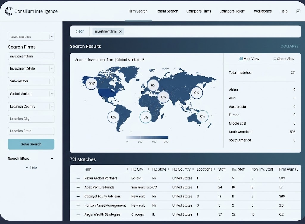Screen dimensions: 305x224
Task: Click the Search Firms text field
Action: (x=31, y=56)
